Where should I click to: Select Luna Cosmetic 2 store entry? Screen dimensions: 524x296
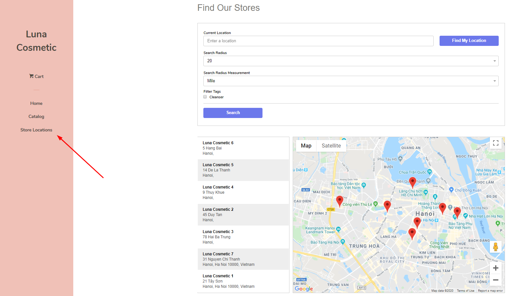243,215
